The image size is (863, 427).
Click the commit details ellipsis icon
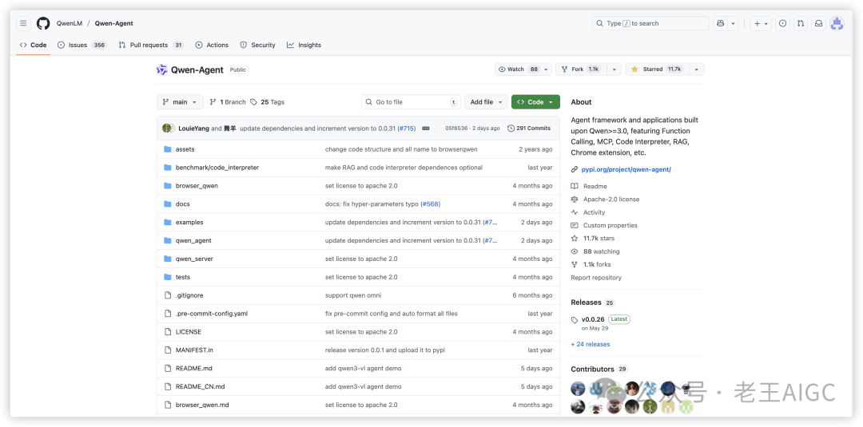[425, 128]
